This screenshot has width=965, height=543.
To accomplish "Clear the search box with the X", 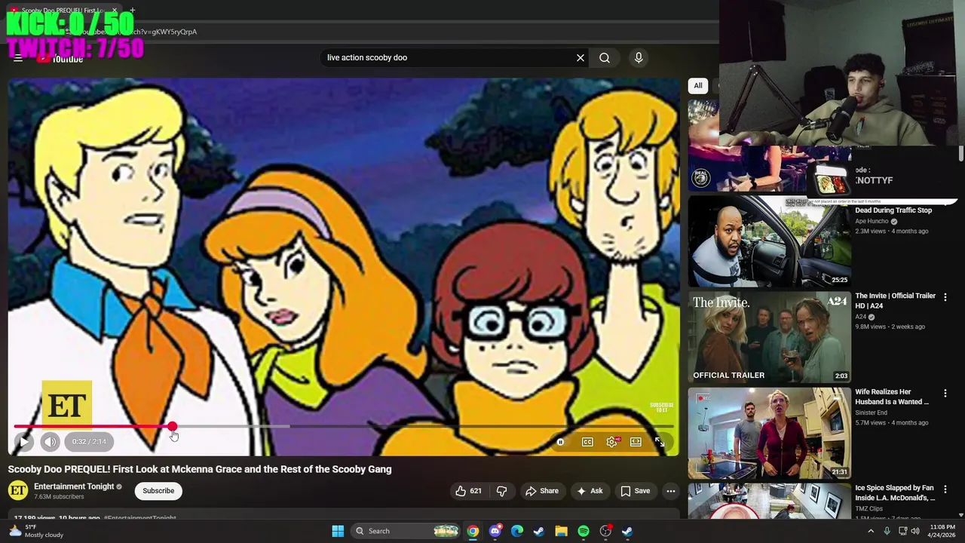I will click(581, 57).
